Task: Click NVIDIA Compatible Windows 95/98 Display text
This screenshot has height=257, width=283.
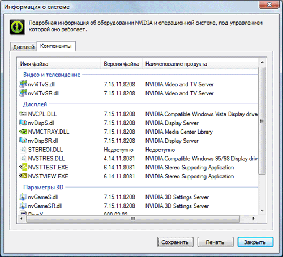Action: click(x=201, y=158)
